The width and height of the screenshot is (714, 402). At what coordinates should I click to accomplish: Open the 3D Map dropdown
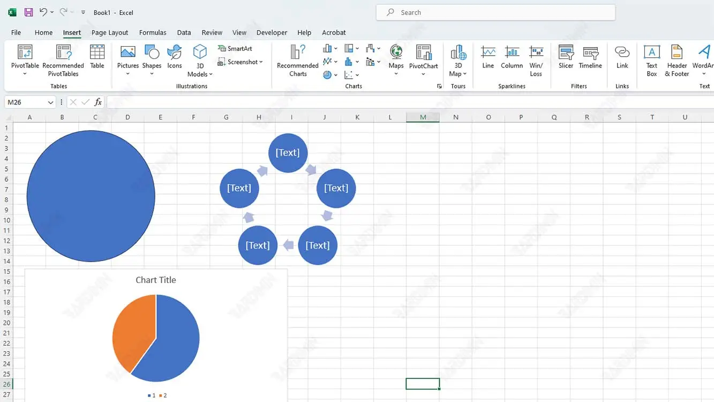[x=458, y=73]
